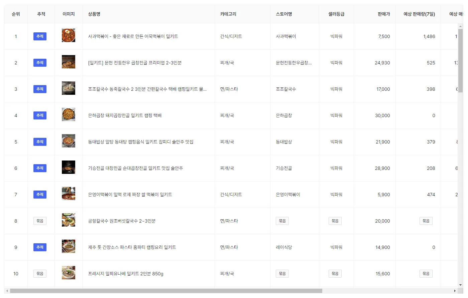The image size is (468, 298).
Task: Click the 묶음 tag in row 8 tracking column
Action: pos(40,221)
